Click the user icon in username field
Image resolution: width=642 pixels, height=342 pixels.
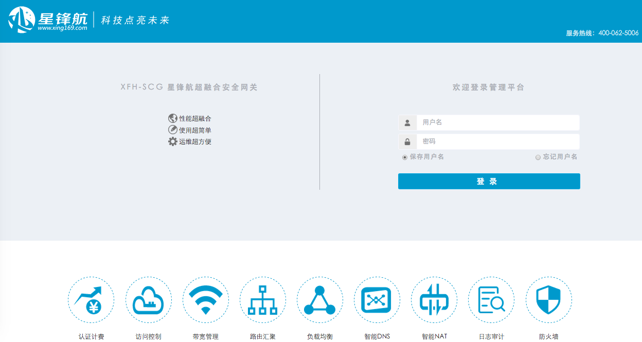[407, 122]
